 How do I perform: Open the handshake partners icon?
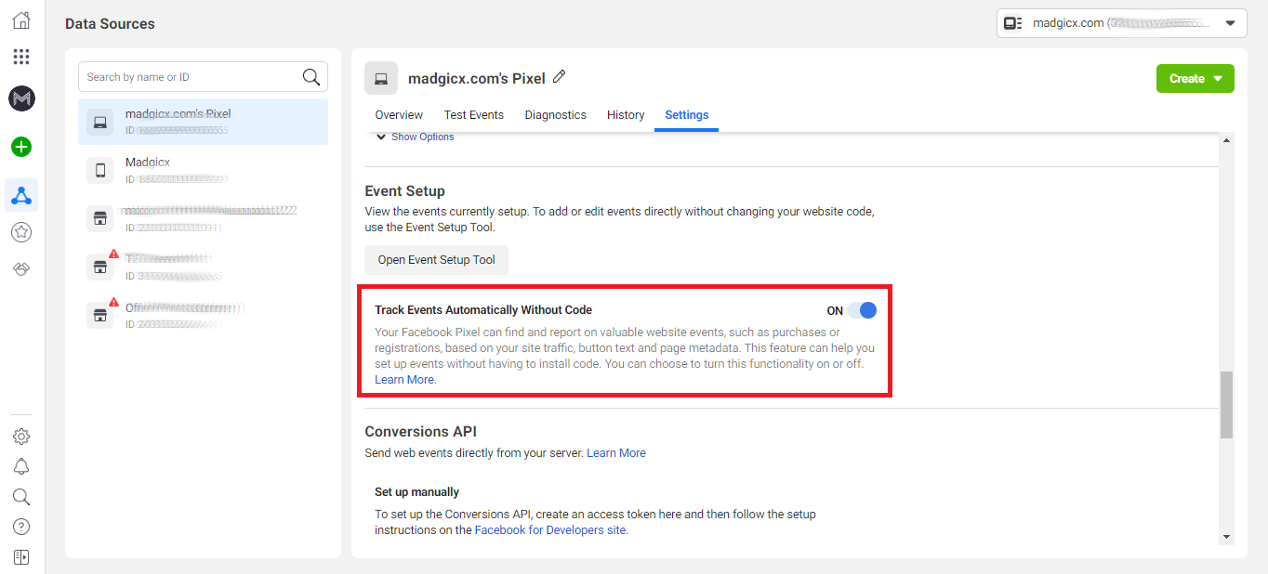coord(21,268)
